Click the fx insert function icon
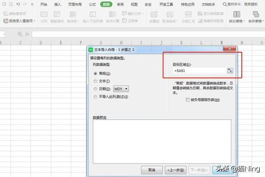This screenshot has width=265, height=177. pos(27,34)
